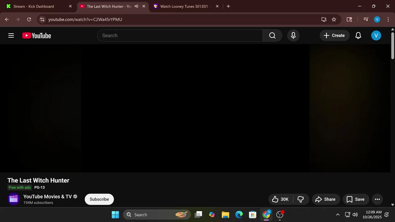Viewport: 395px width, 222px height.
Task: Open YouTube notifications bell
Action: point(358,35)
